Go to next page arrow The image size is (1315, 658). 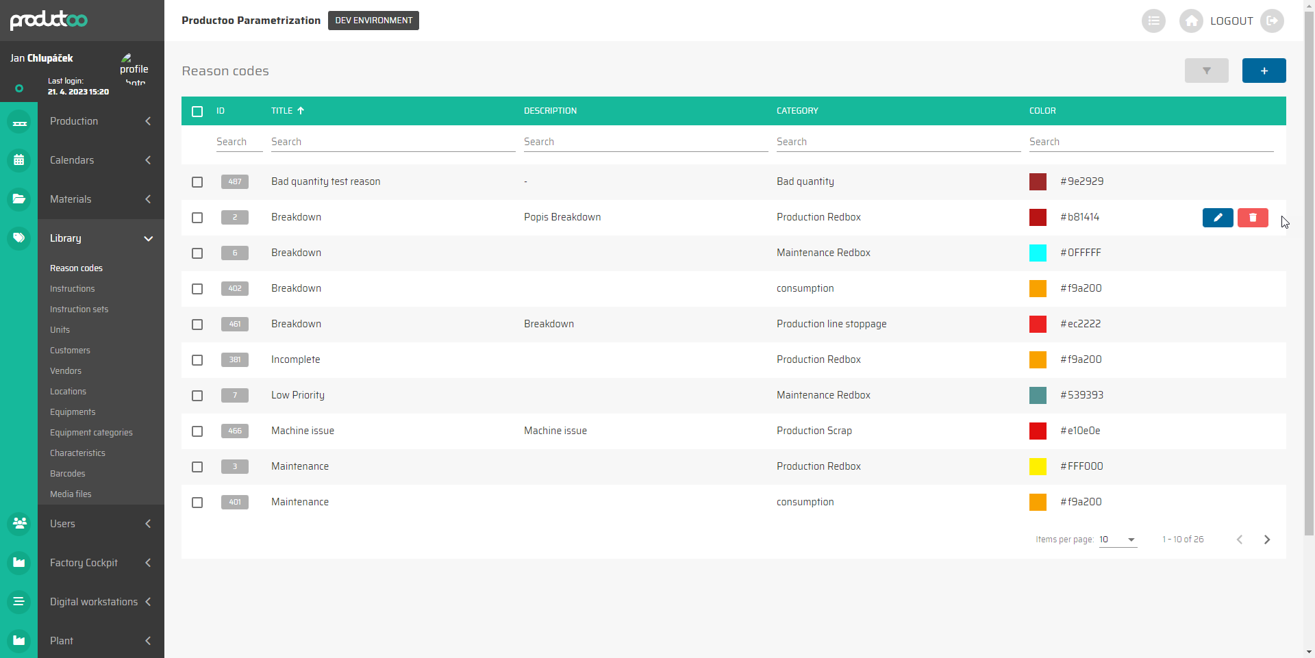click(1266, 540)
